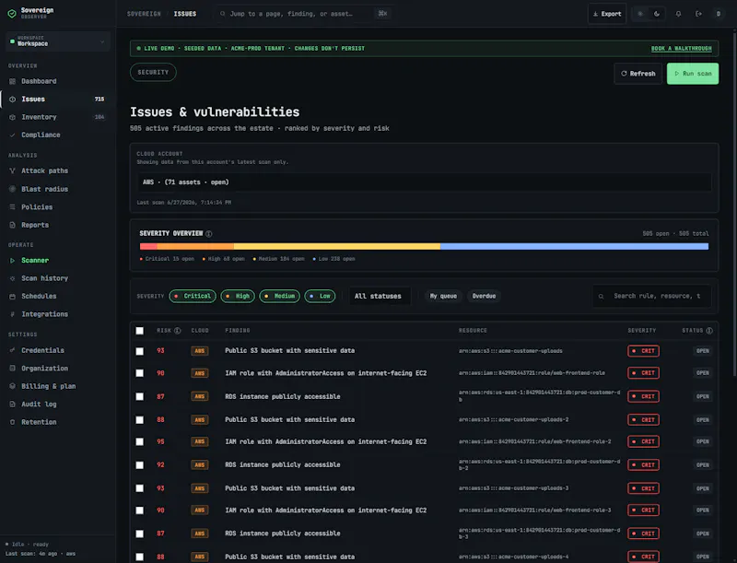Image resolution: width=737 pixels, height=563 pixels.
Task: Click info icon next to Status column header
Action: [x=709, y=331]
